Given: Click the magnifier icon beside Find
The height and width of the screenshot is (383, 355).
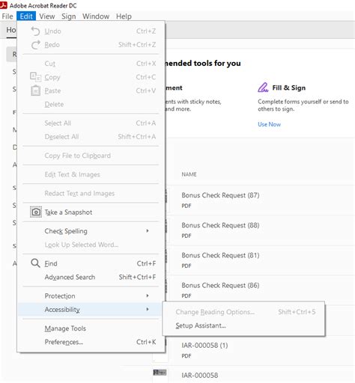Looking at the screenshot, I should coord(35,263).
